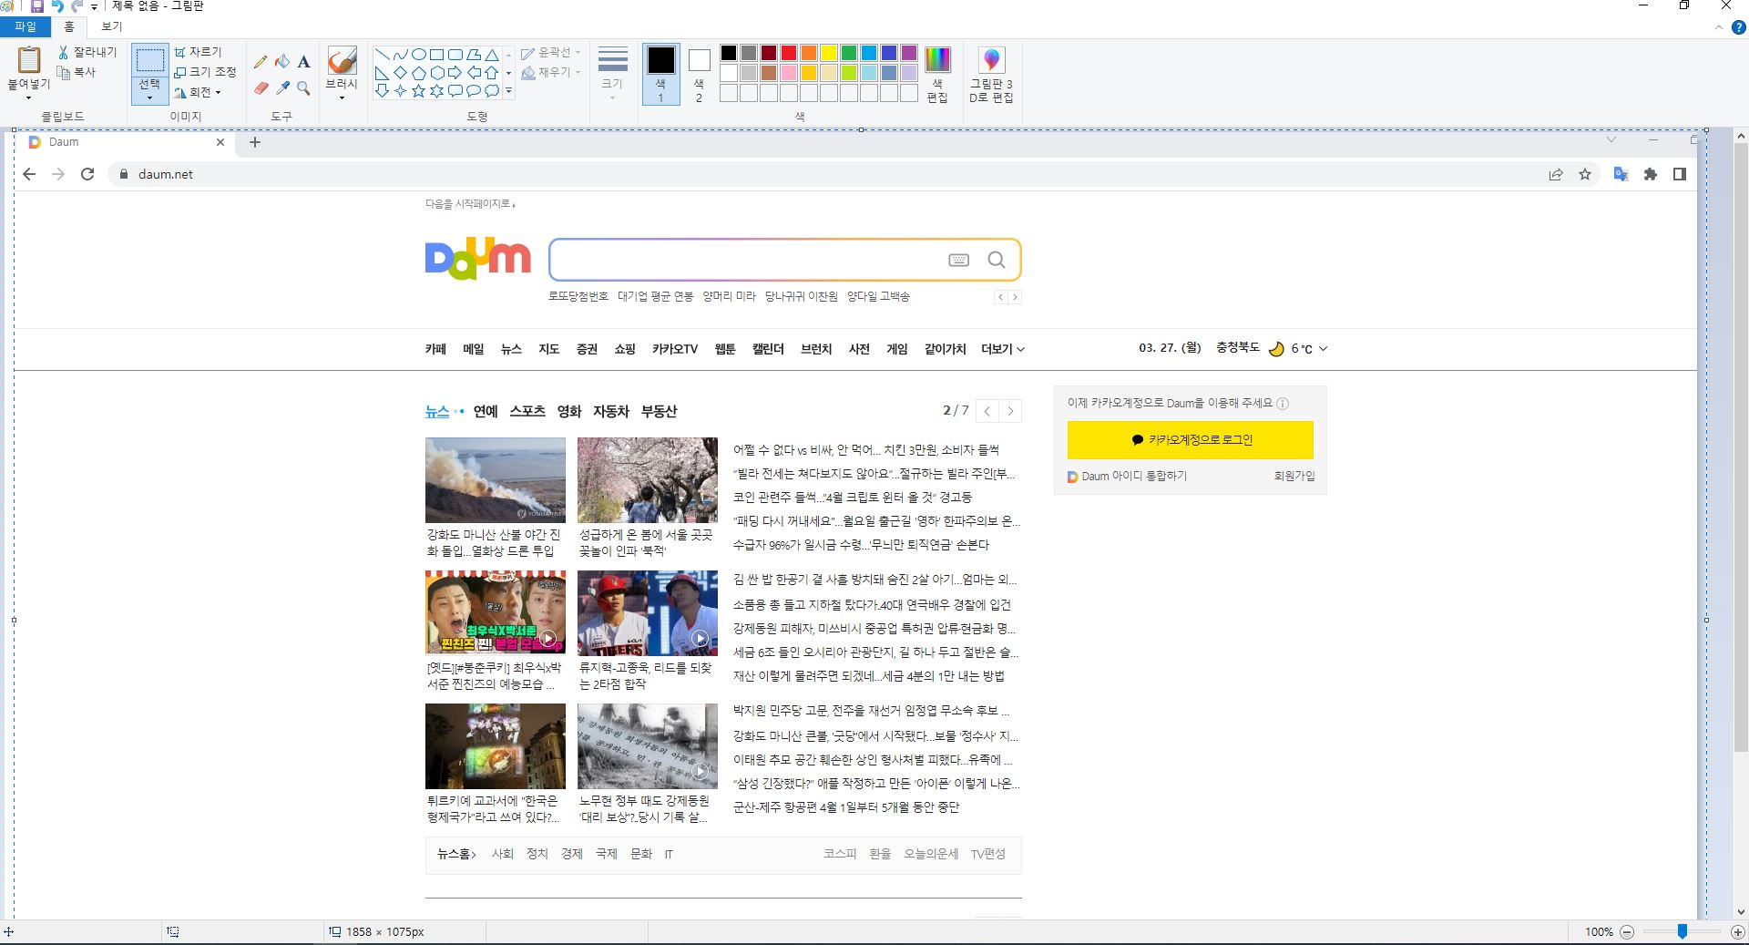Open the 회전 (Rotate) dropdown
The image size is (1749, 945).
198,92
